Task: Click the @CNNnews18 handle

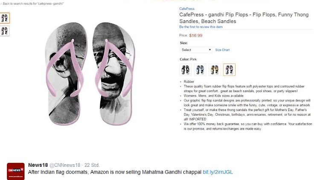Action: 65,165
